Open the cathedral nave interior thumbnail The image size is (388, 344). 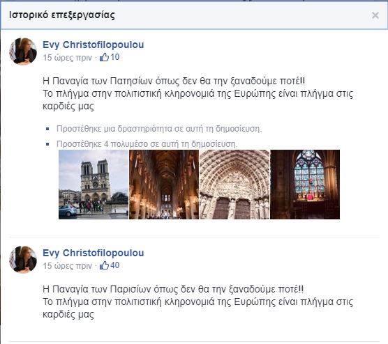(164, 185)
